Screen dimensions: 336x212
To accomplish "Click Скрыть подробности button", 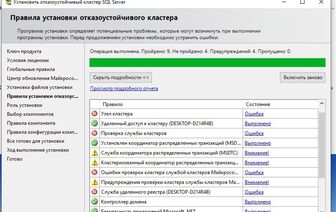I will tap(121, 77).
